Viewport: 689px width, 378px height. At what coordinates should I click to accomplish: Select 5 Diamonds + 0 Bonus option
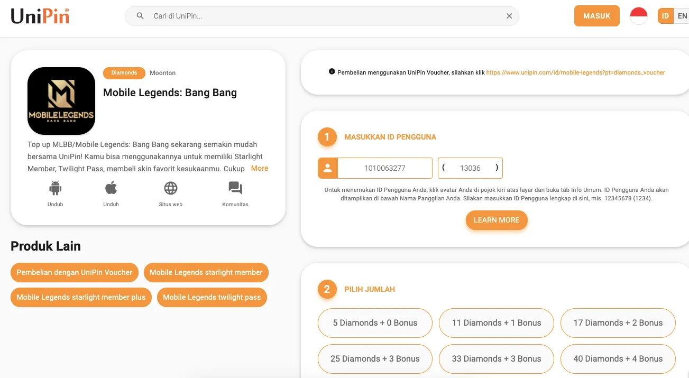(375, 322)
